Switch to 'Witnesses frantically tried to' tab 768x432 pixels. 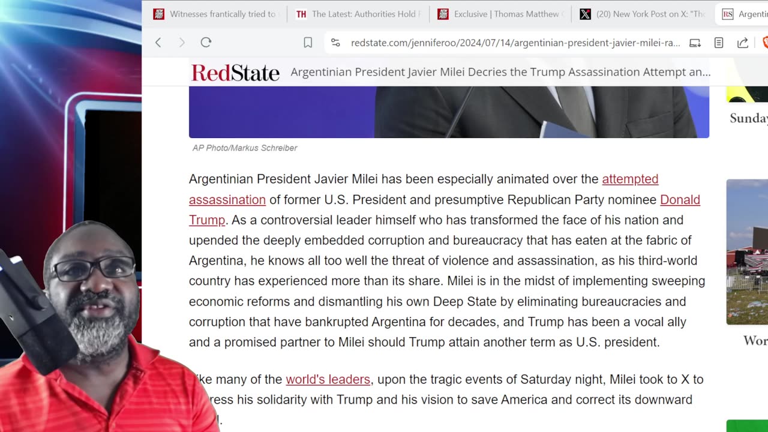pyautogui.click(x=215, y=14)
